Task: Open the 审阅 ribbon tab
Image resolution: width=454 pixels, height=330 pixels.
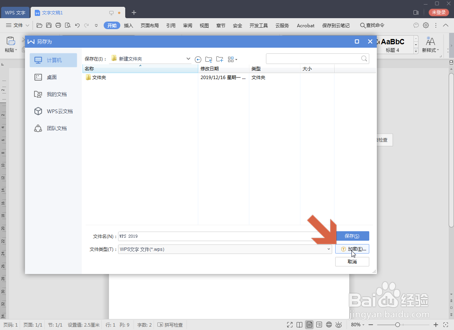Action: pyautogui.click(x=188, y=25)
